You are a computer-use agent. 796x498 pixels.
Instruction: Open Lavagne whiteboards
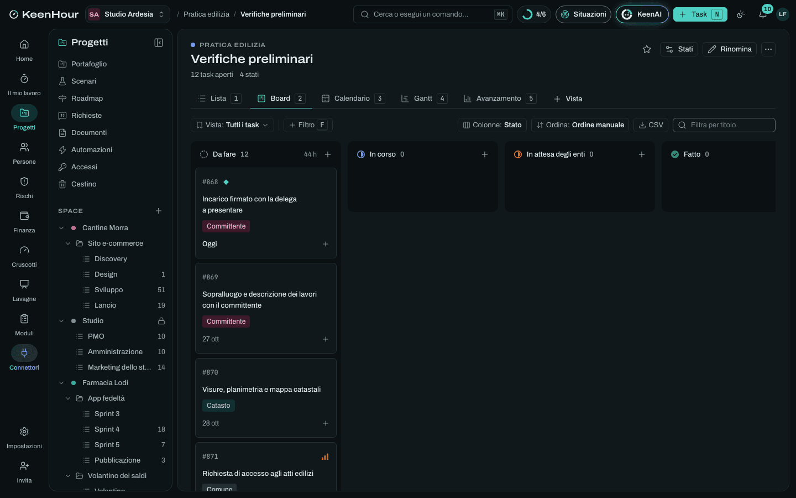point(24,290)
